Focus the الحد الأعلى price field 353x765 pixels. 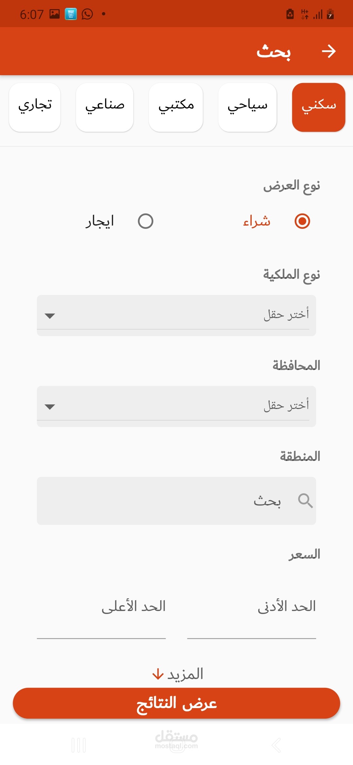tap(101, 621)
